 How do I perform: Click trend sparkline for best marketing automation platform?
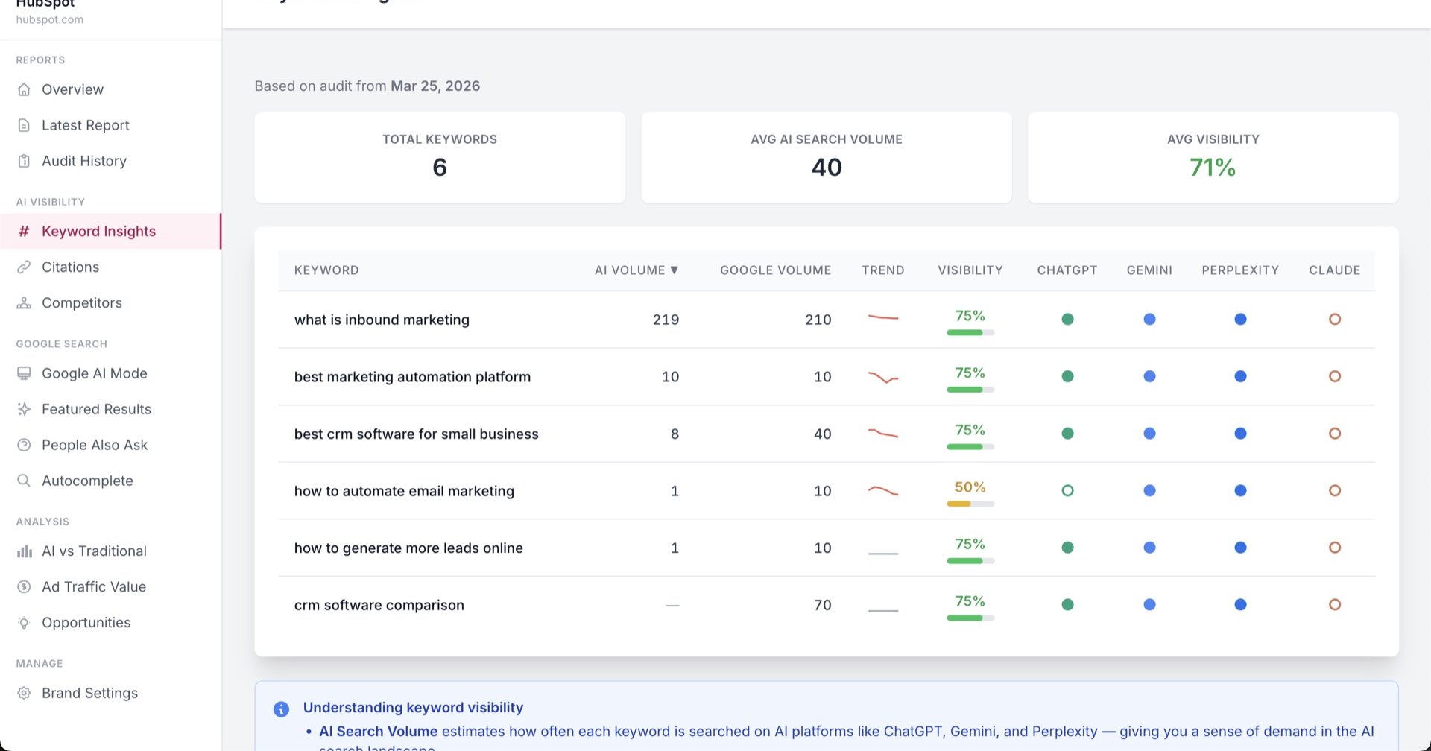click(883, 378)
